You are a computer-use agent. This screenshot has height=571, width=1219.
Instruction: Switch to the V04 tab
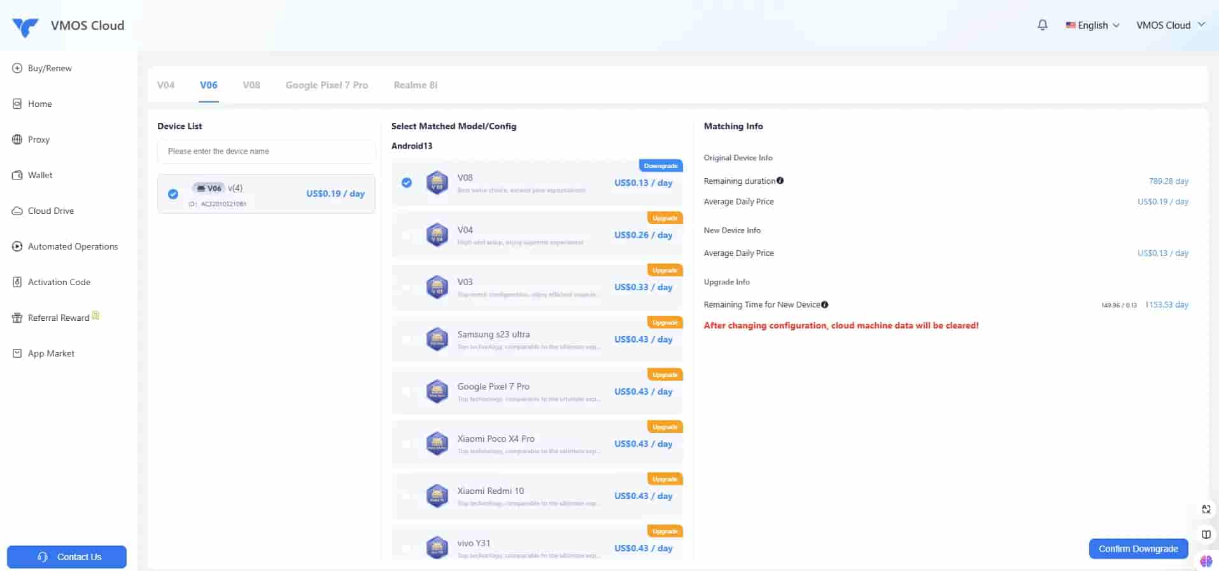(166, 85)
